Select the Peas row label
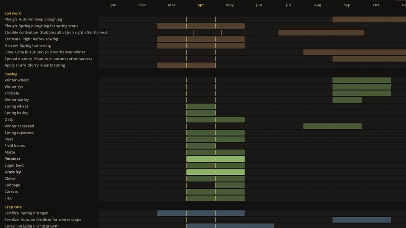Screen dimensions: 406x228 tap(9, 139)
